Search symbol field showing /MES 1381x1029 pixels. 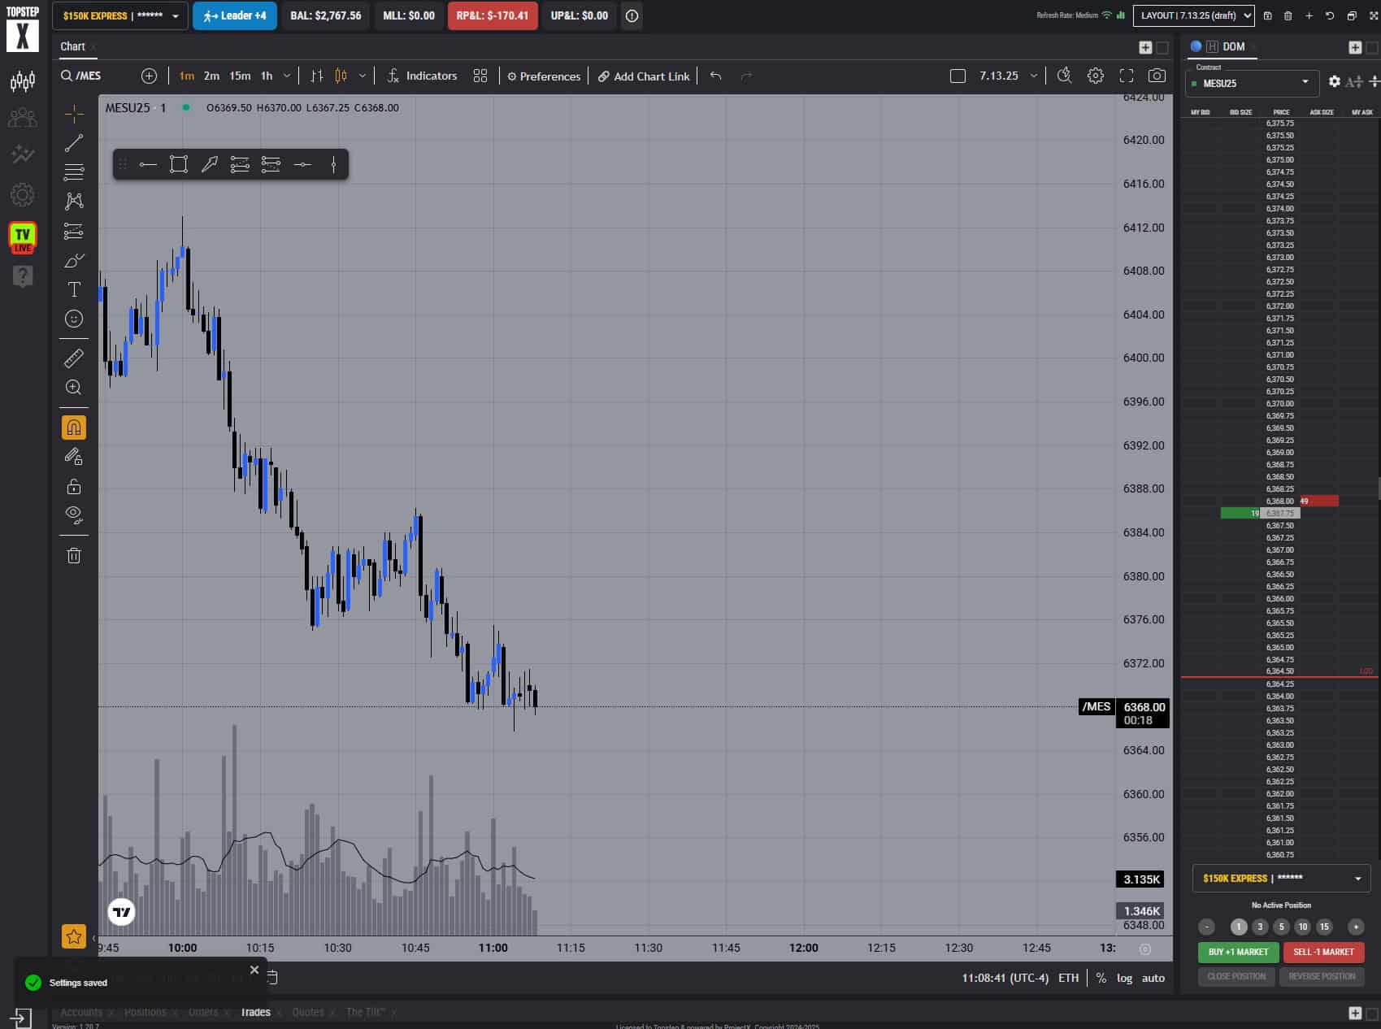point(88,76)
